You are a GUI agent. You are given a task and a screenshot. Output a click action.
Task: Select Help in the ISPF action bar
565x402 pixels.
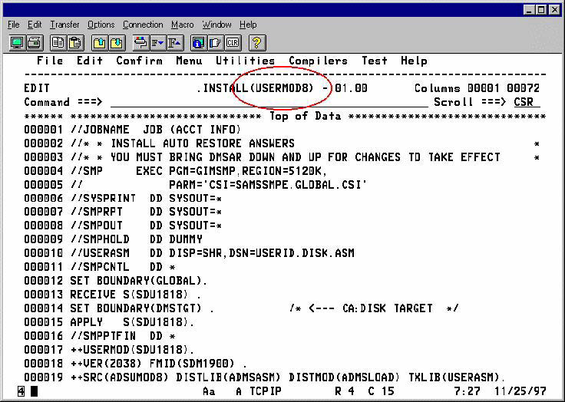[414, 61]
